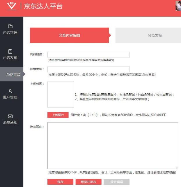The width and height of the screenshot is (181, 187).
Task: Click the 放弃编辑 button
Action: pos(116,182)
